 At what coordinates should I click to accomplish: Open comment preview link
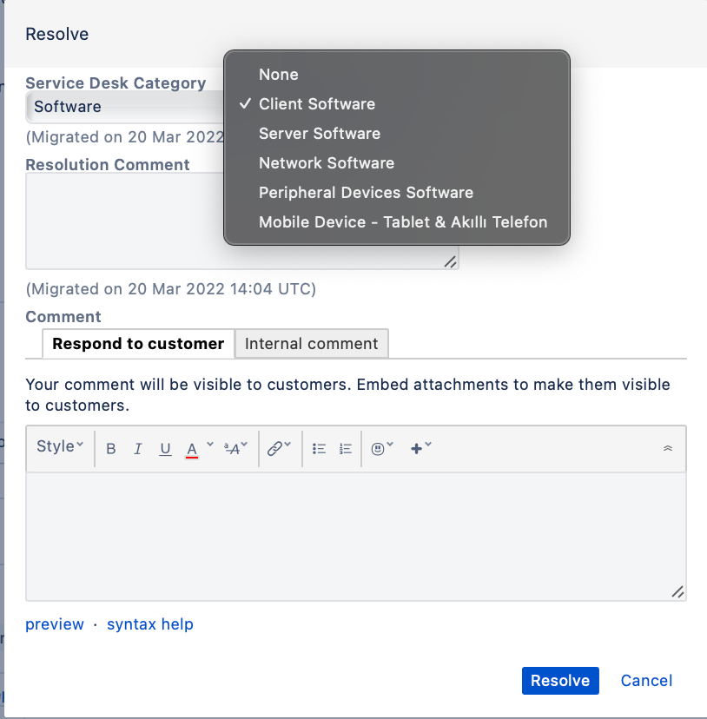[x=55, y=624]
